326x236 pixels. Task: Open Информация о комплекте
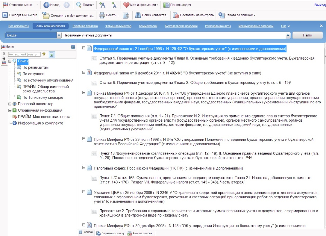click(40, 123)
